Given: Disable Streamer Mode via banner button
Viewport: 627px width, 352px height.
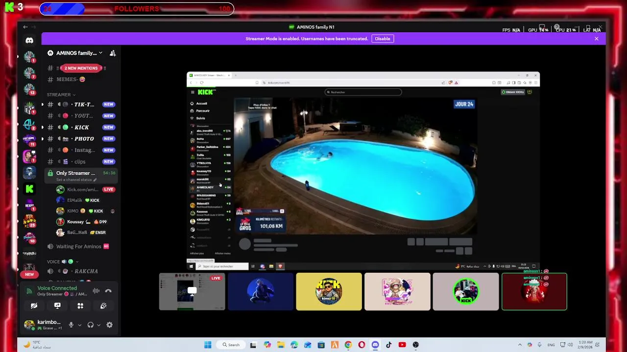Looking at the screenshot, I should (383, 39).
